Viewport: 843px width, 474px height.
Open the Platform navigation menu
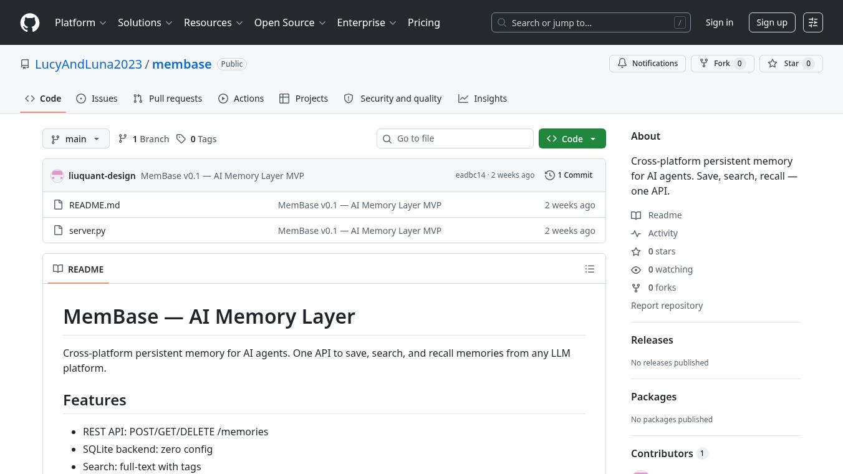(80, 22)
